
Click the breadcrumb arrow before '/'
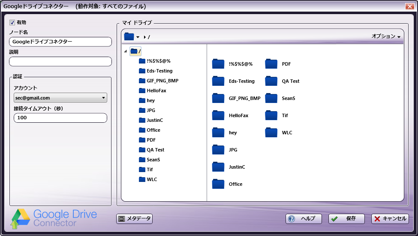[x=145, y=37]
